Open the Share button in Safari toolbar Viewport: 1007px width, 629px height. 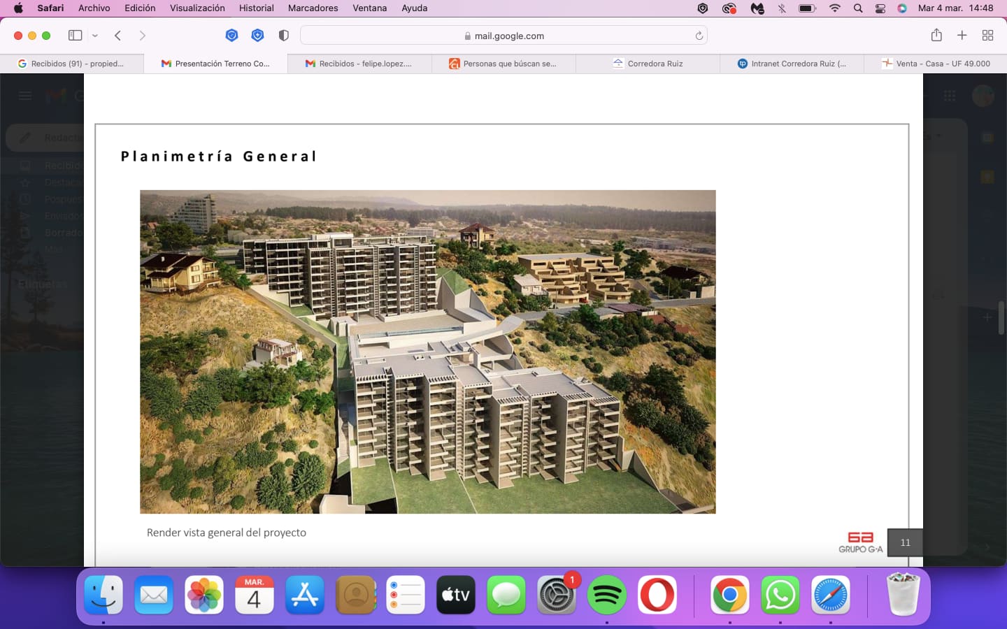(936, 35)
